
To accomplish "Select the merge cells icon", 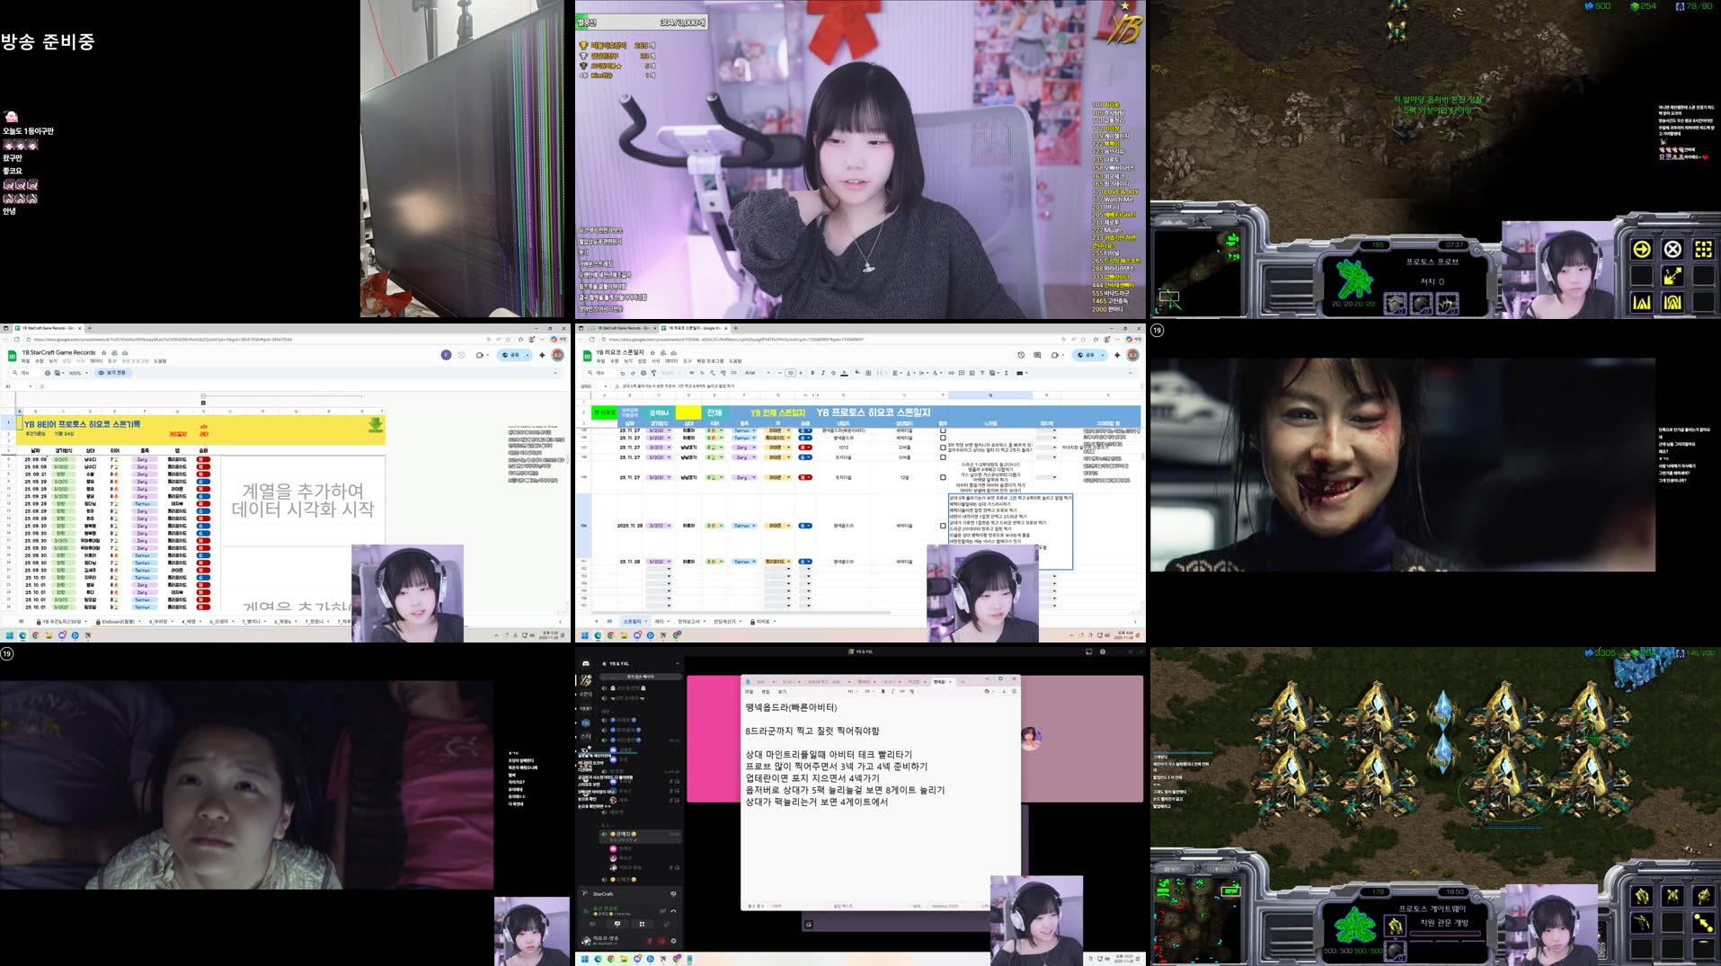I will (x=879, y=372).
